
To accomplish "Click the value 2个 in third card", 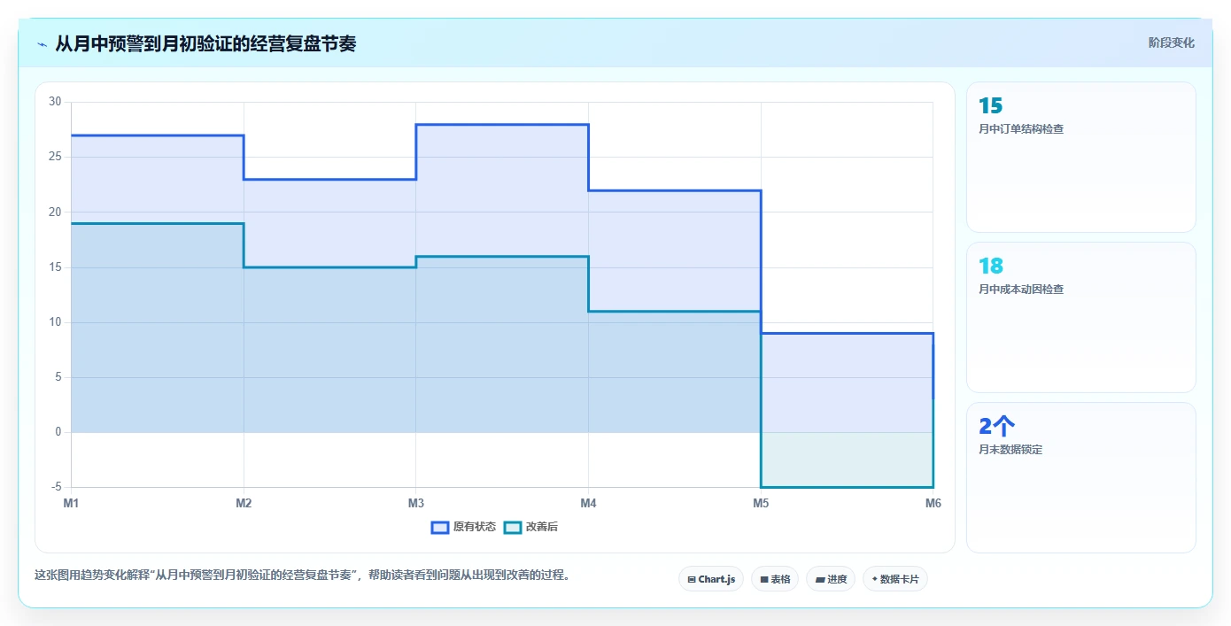I will (996, 427).
